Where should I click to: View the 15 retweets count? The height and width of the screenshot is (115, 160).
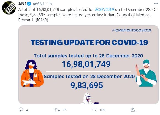click(x=65, y=110)
